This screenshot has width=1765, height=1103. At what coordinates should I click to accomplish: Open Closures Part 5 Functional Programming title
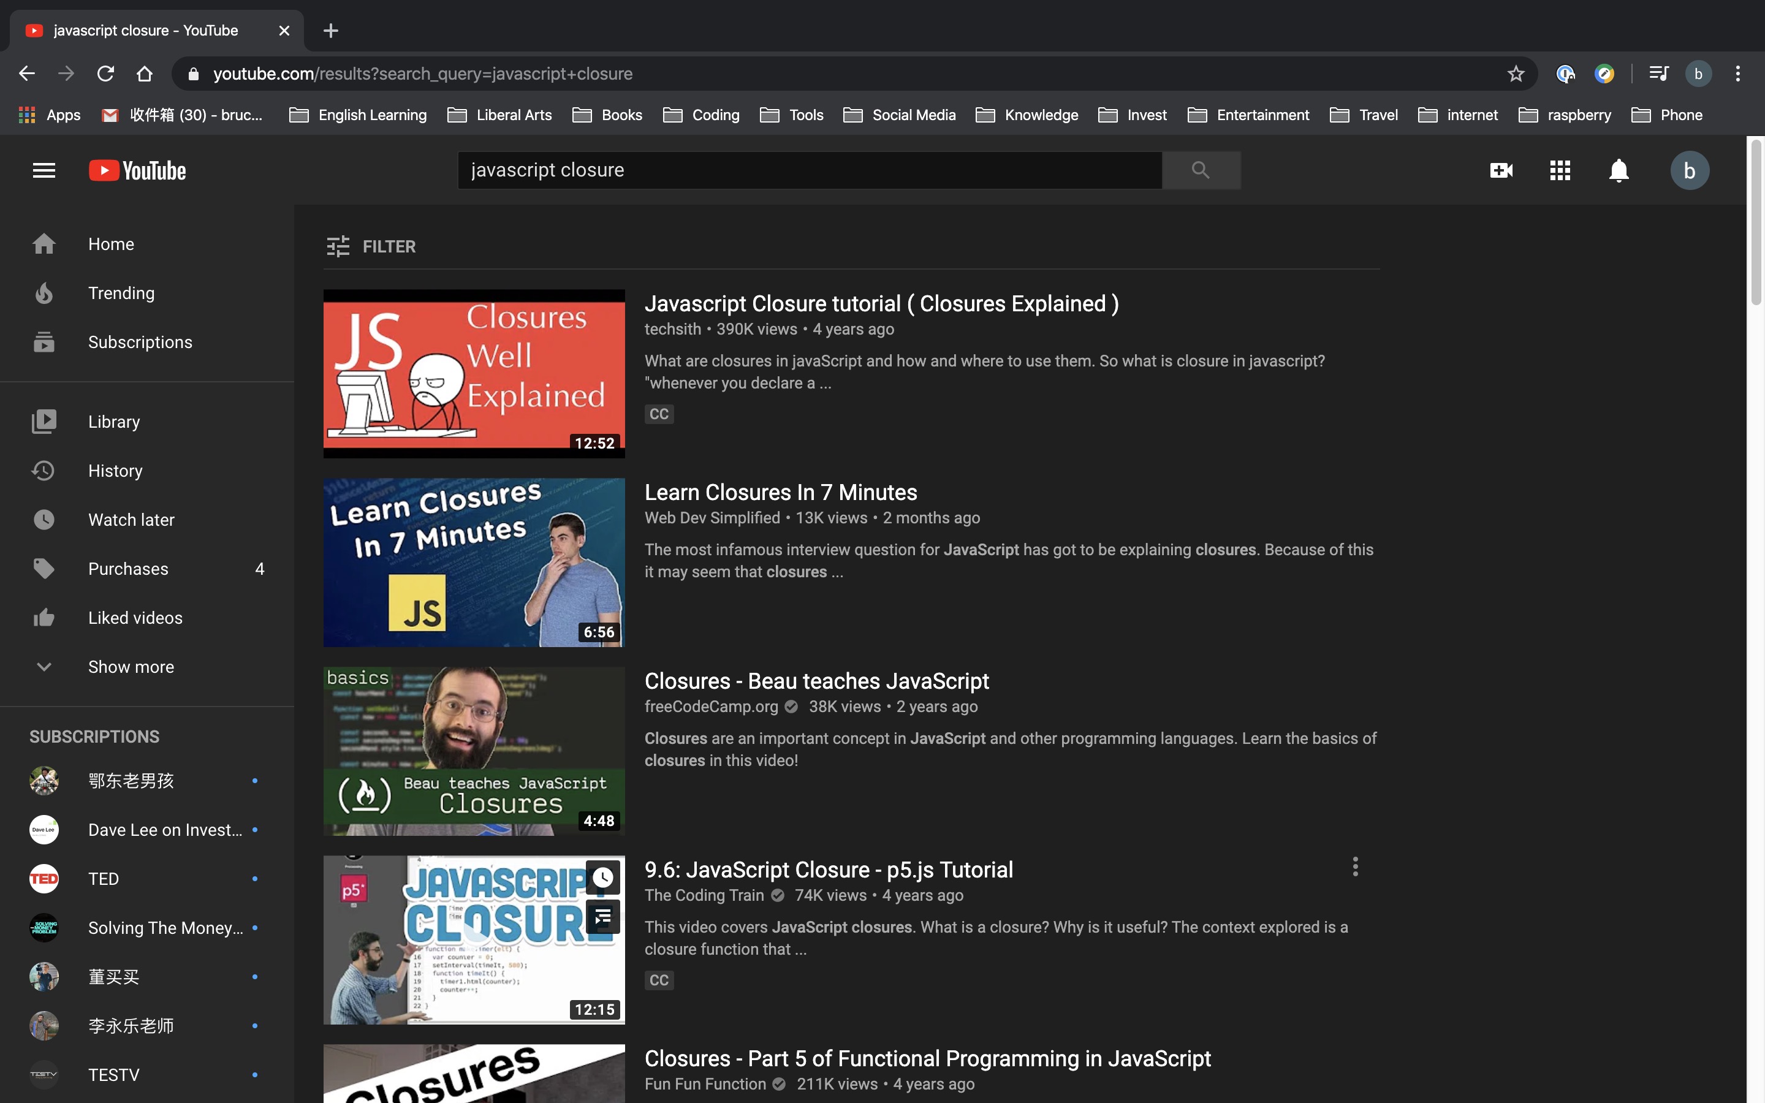click(x=927, y=1058)
